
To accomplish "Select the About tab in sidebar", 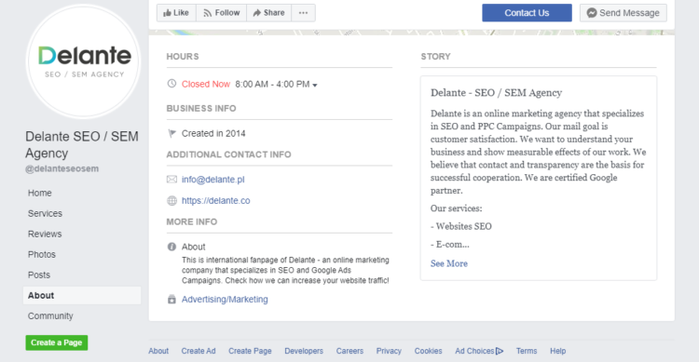I will pos(82,295).
